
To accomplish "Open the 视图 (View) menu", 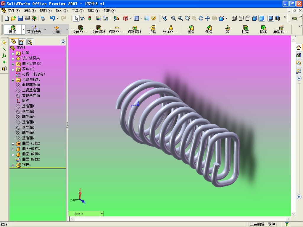I will 45,11.
